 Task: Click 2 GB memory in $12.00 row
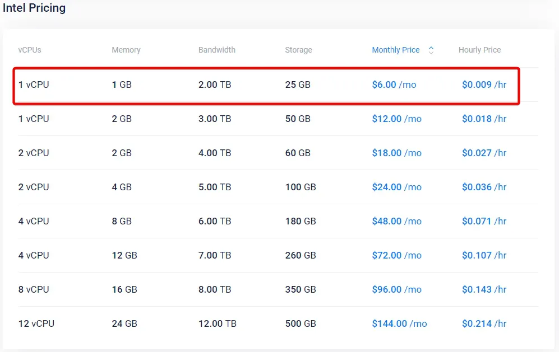pyautogui.click(x=122, y=119)
